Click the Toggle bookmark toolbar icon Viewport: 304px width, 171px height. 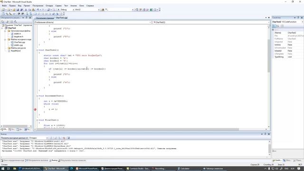pos(35,14)
